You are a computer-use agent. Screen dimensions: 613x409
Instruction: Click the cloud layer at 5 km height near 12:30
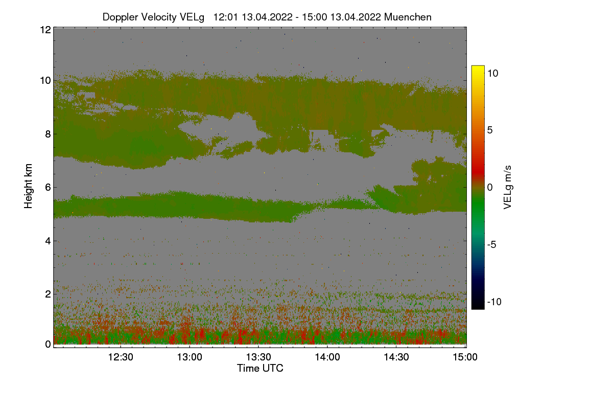click(121, 207)
